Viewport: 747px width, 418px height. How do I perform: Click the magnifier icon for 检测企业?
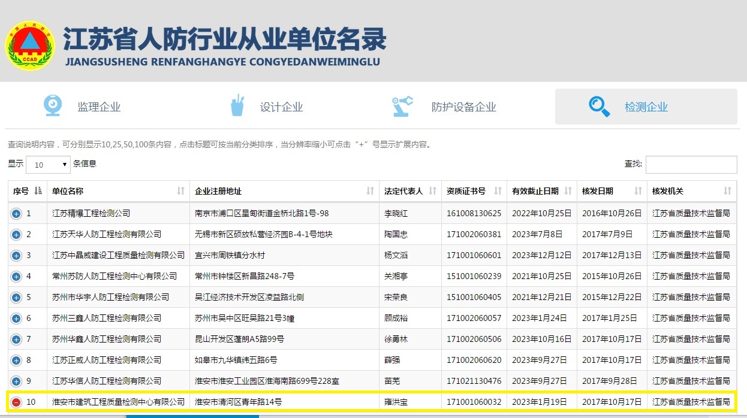(x=599, y=107)
